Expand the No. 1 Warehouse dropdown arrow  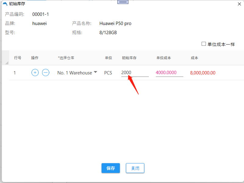[95, 72]
